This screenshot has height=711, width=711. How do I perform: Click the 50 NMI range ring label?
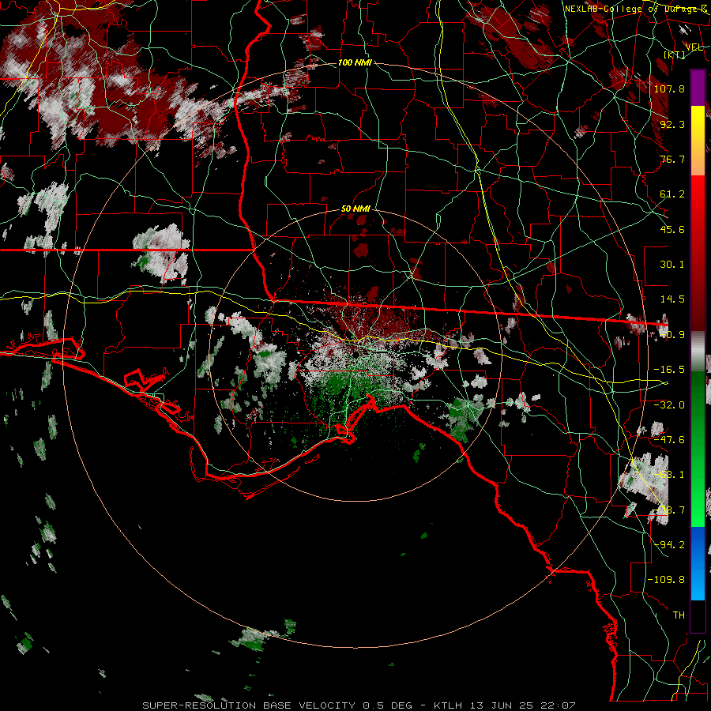[x=355, y=209]
